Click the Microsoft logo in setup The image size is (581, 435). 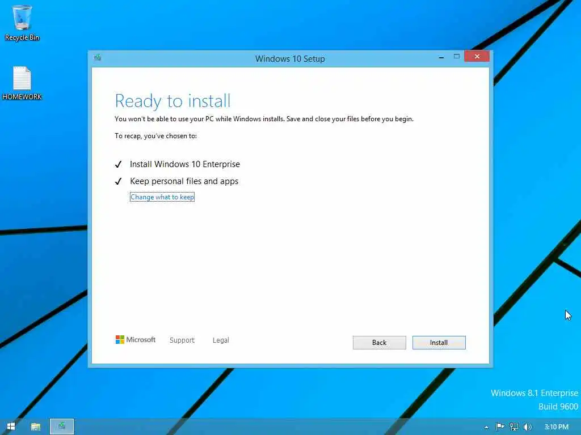(136, 340)
